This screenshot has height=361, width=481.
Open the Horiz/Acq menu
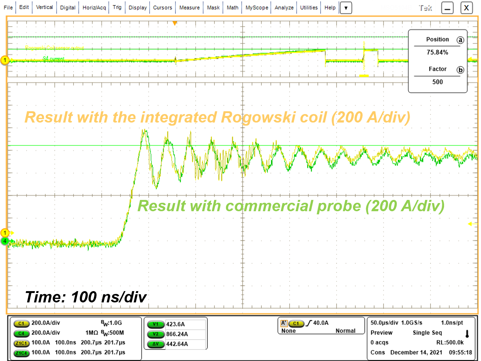(94, 8)
